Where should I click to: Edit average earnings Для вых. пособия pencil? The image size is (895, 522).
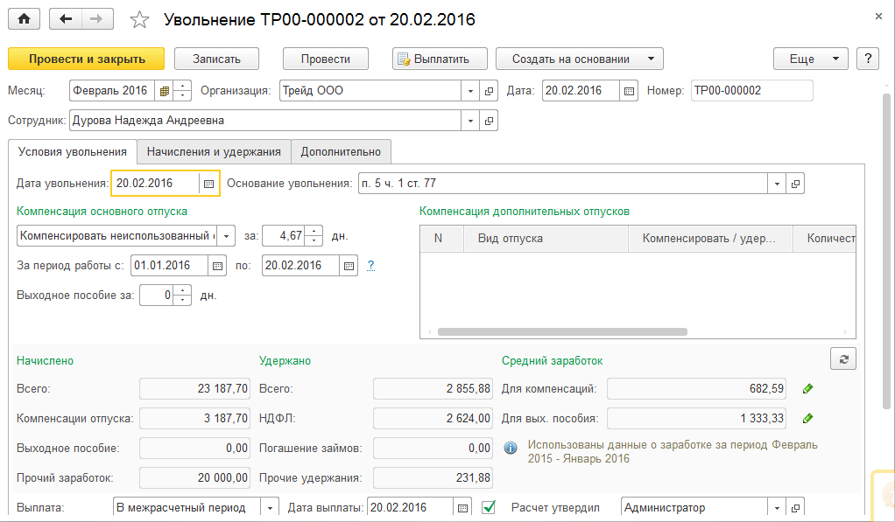point(807,418)
